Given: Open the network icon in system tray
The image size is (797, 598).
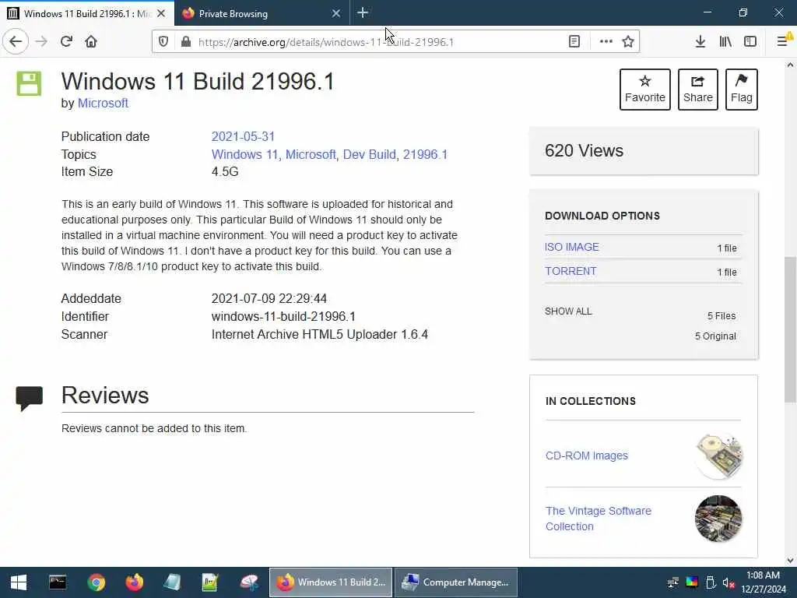Looking at the screenshot, I should 673,582.
